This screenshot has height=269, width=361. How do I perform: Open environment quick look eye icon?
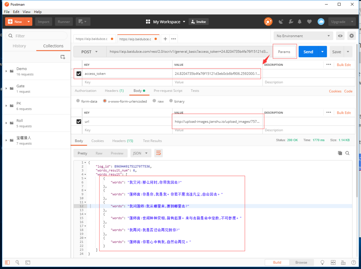[340, 36]
